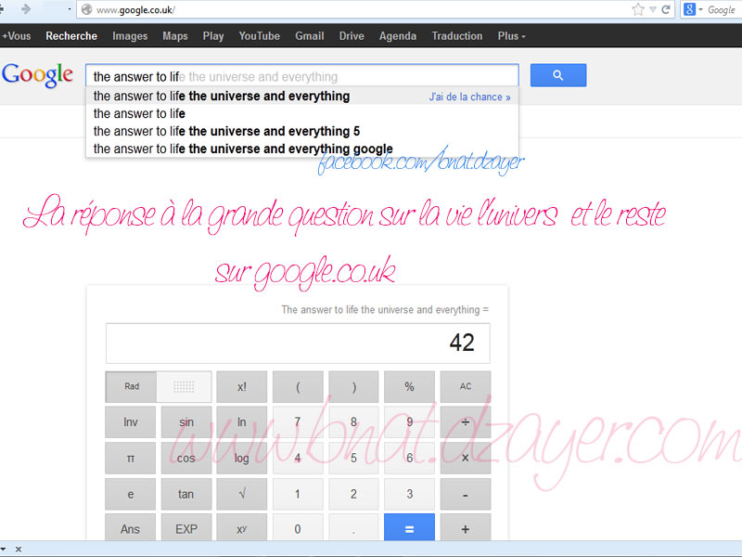This screenshot has height=557, width=742.
Task: Go forward with the browser arrow
Action: (x=26, y=9)
